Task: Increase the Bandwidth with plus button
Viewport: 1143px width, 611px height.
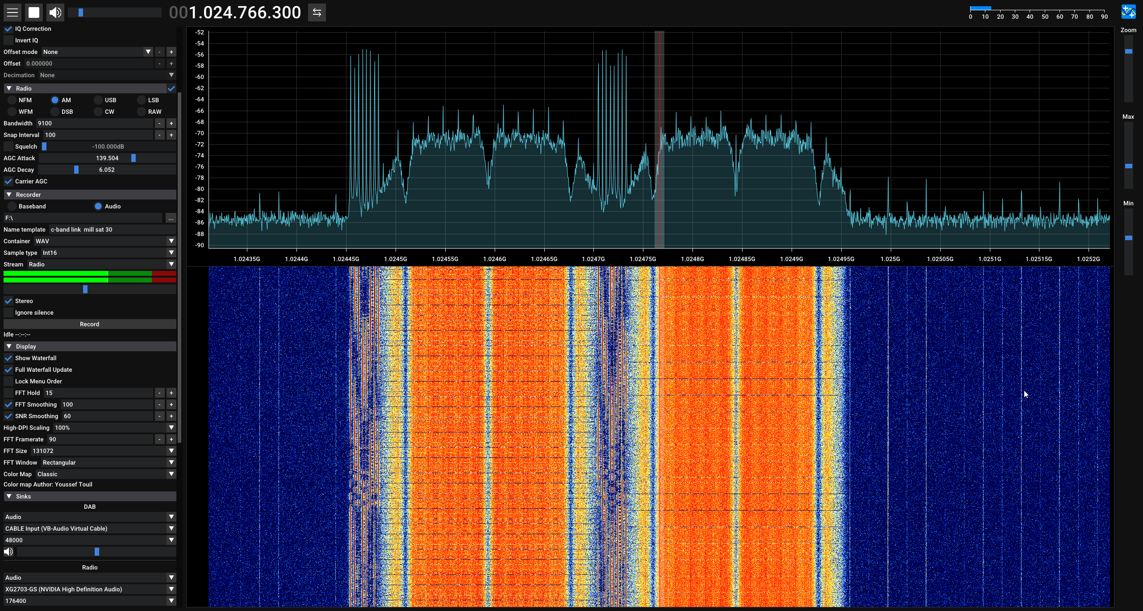Action: click(x=171, y=123)
